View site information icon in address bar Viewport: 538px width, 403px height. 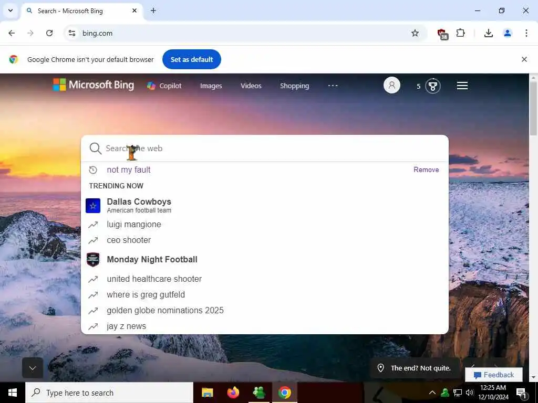point(71,33)
